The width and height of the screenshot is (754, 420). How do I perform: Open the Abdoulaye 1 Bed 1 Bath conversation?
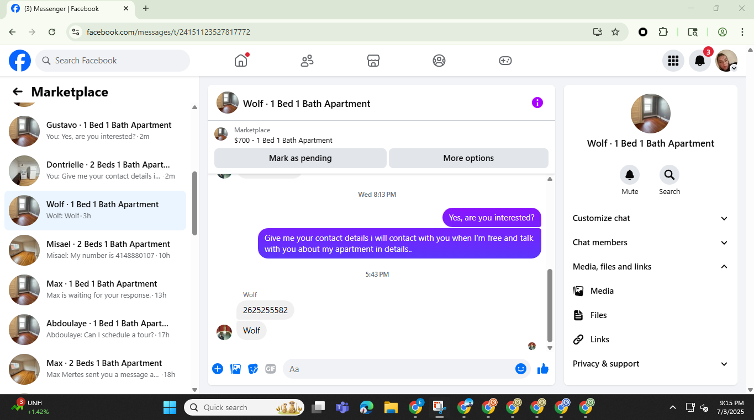coord(95,330)
